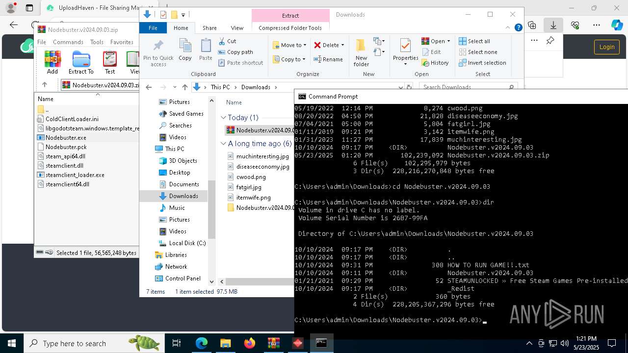Click the Properties icon in ribbon
Screen dimensions: 628x353
pyautogui.click(x=405, y=47)
